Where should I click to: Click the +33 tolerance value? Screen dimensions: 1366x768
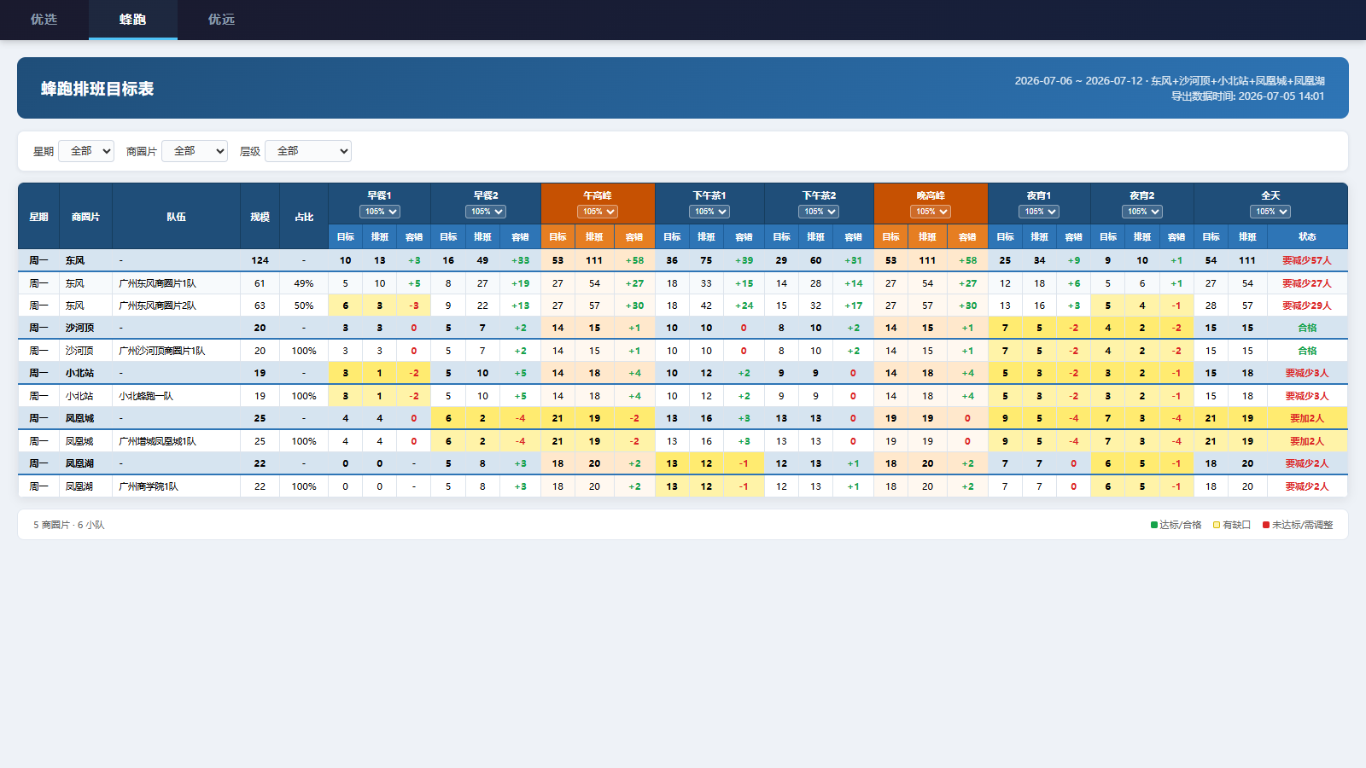point(520,260)
